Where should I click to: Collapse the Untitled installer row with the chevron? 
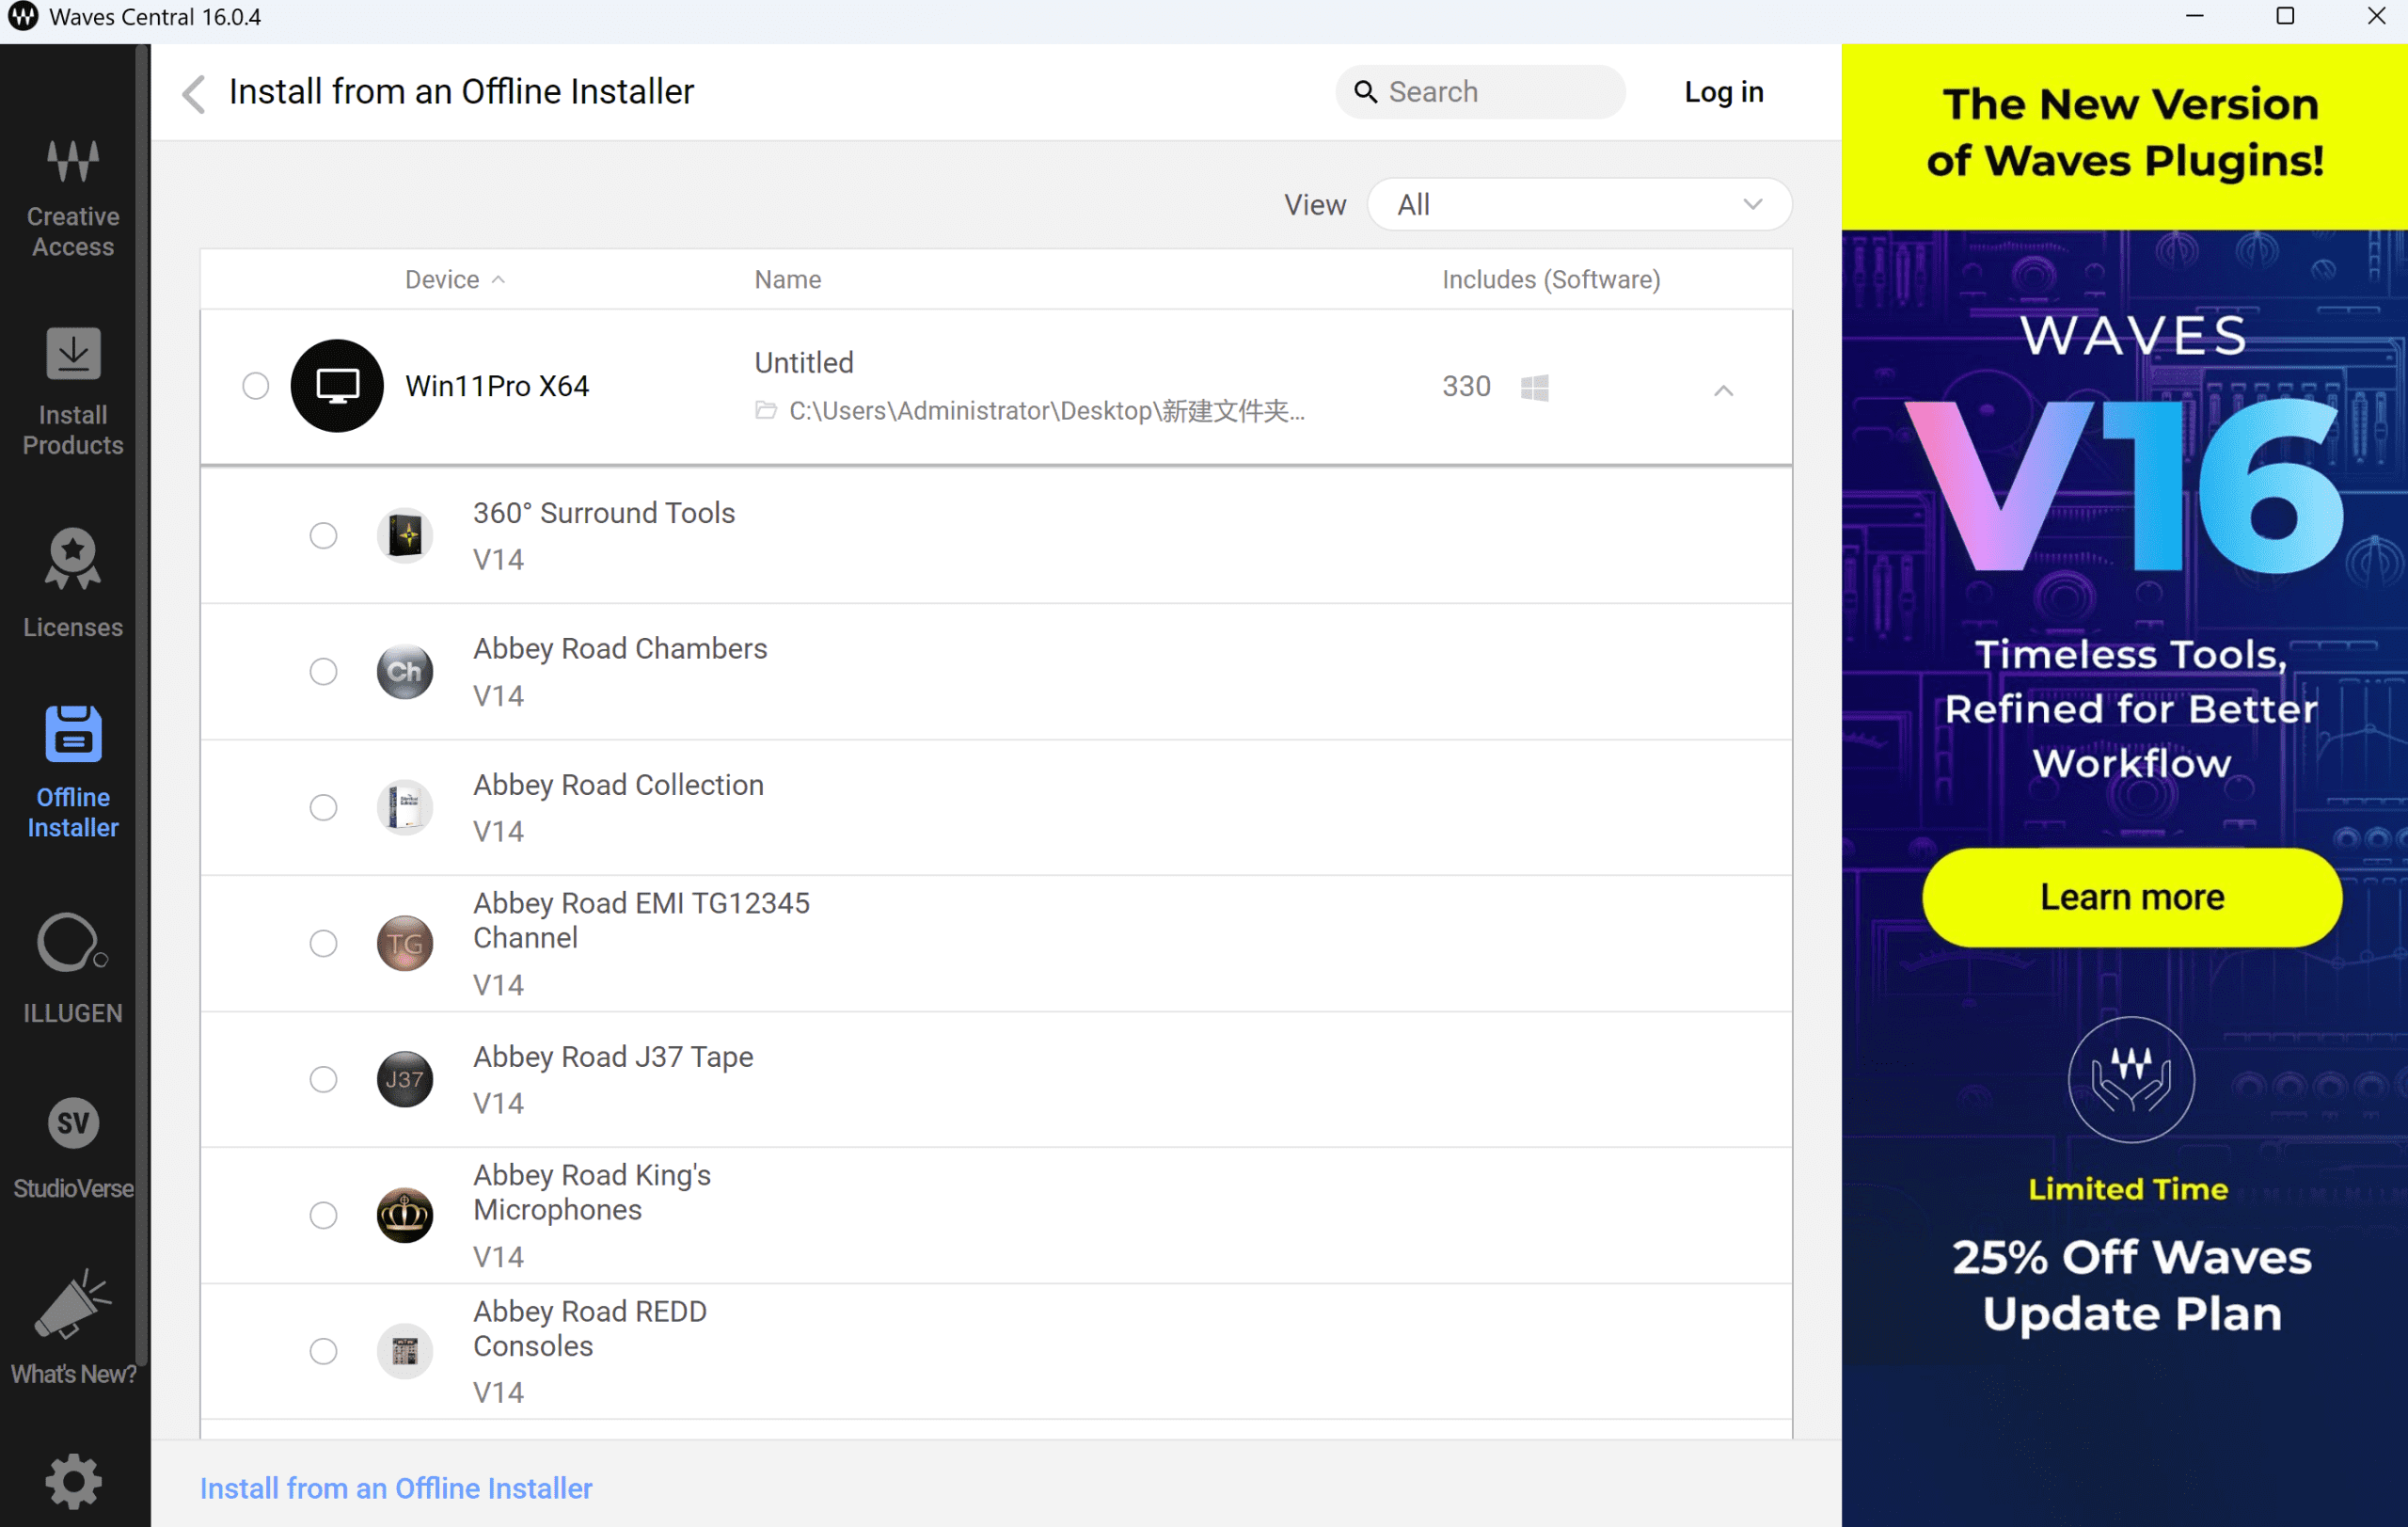point(1722,390)
